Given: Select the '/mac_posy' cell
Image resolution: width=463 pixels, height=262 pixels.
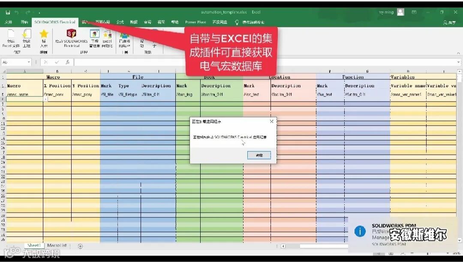Looking at the screenshot, I should click(x=86, y=94).
